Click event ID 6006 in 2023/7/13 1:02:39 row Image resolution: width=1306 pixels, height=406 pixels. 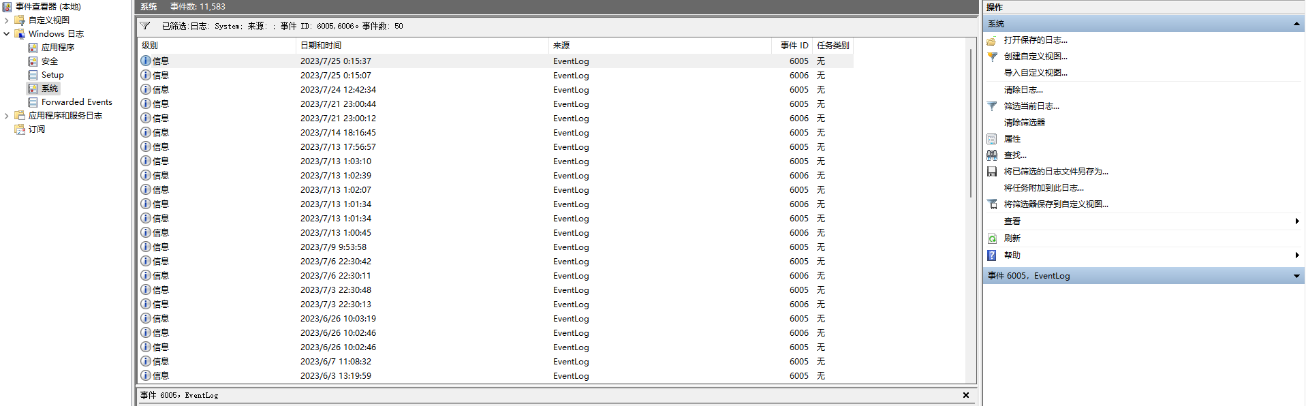(x=799, y=176)
